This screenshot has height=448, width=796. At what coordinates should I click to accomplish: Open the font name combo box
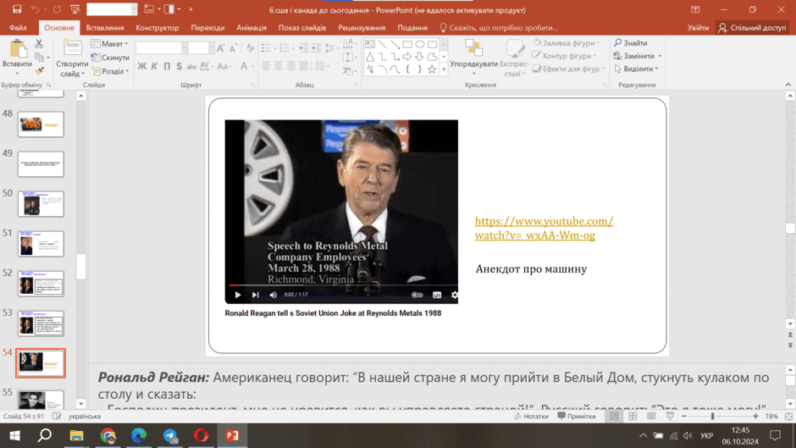pos(162,48)
